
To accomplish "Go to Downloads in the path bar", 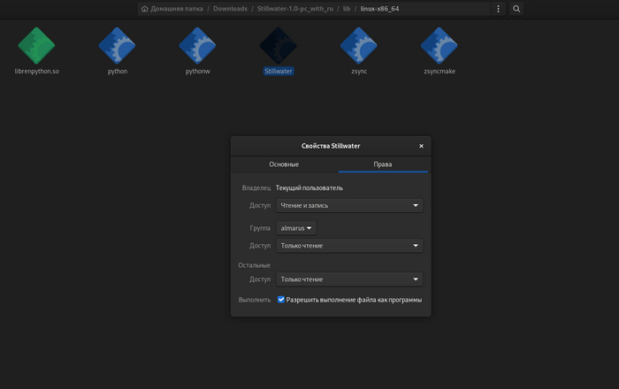I will tap(230, 9).
